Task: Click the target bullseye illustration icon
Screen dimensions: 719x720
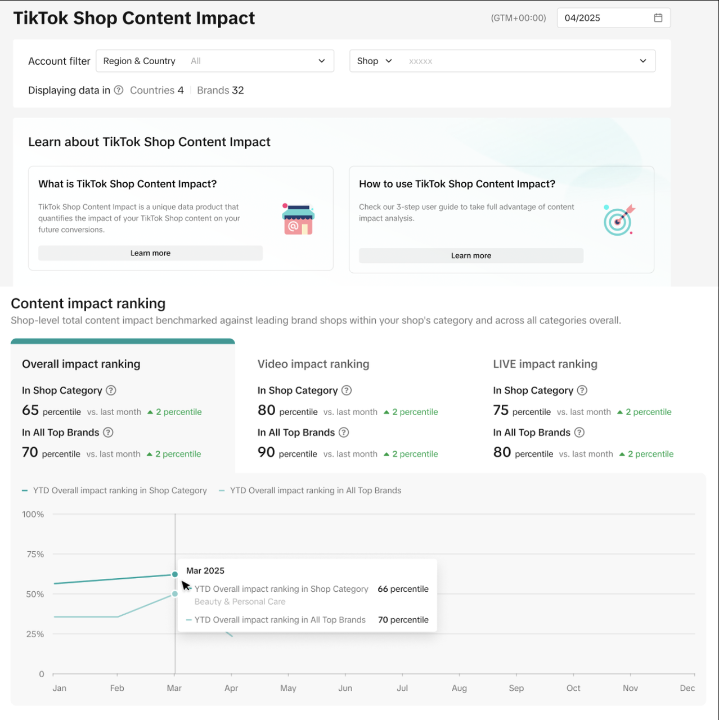Action: coord(618,220)
